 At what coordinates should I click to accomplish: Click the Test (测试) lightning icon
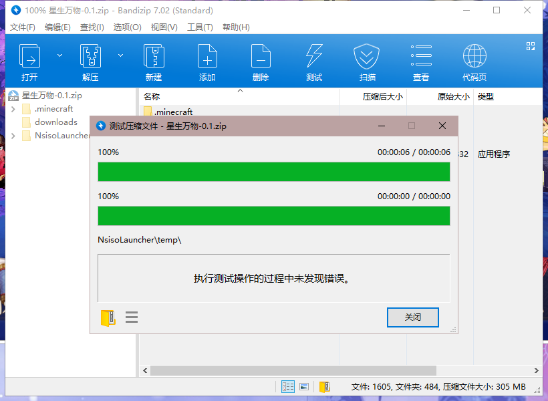point(314,56)
